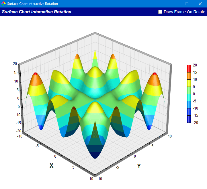Click the legend label "-20"
Viewport: 207px width, 189px height.
coord(196,123)
